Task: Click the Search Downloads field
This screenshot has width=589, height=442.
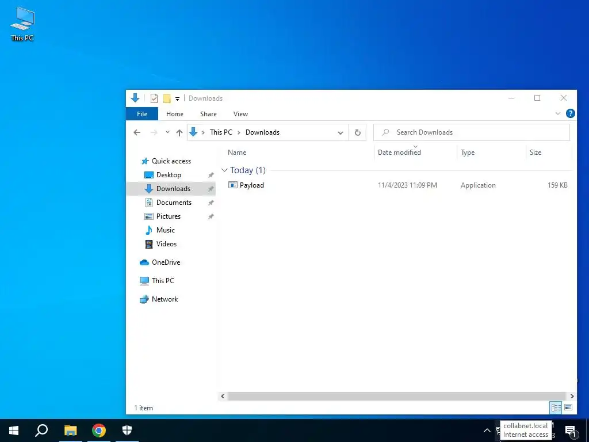Action: (472, 132)
